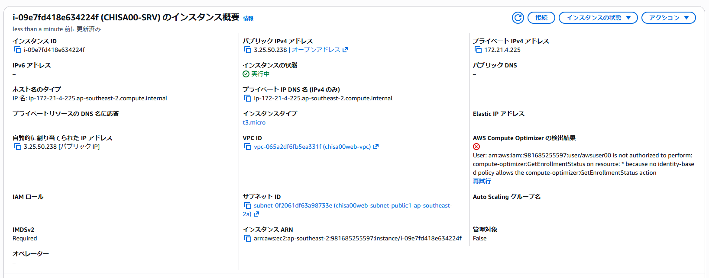Click 再試行 to retry Compute Optimizer

(482, 181)
